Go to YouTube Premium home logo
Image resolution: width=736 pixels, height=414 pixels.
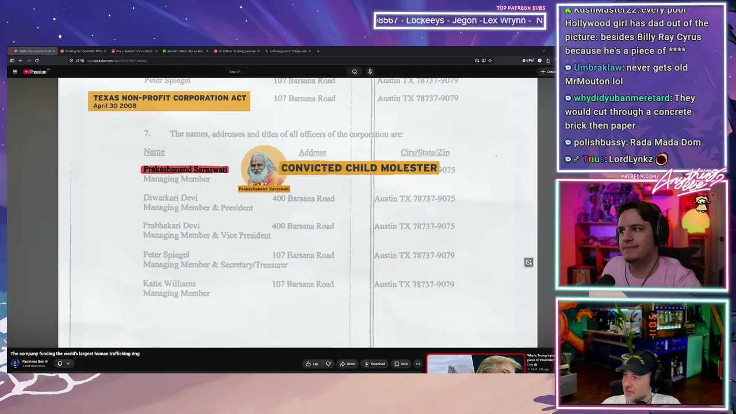36,72
